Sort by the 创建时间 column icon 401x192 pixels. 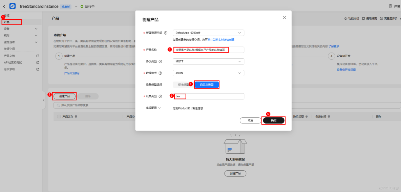(329, 116)
